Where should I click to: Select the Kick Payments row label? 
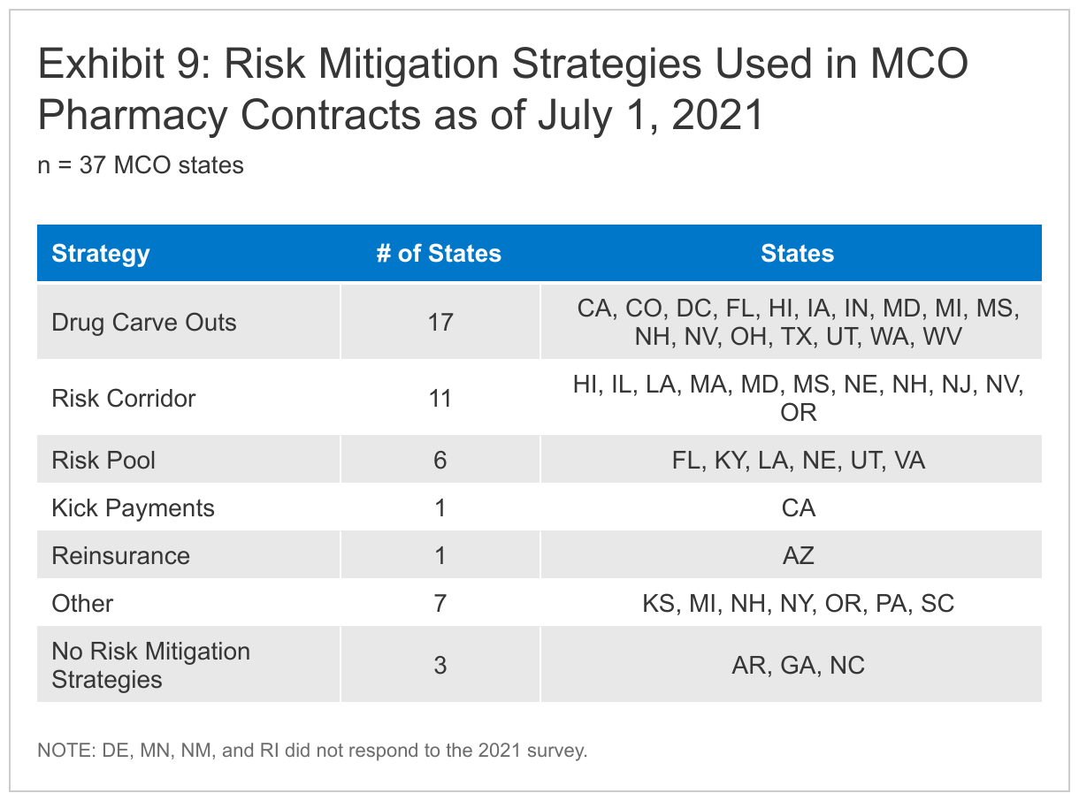(133, 508)
